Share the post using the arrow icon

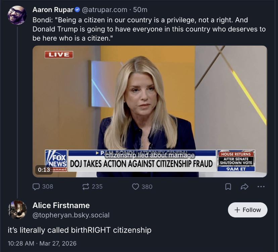coord(244,187)
